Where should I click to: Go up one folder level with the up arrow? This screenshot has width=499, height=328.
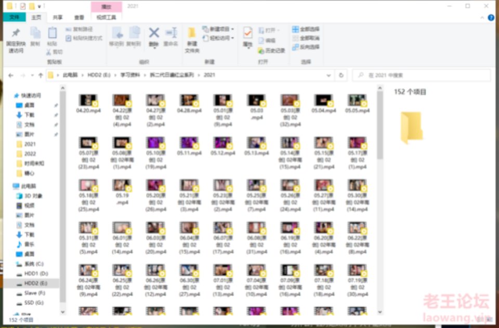[41, 75]
